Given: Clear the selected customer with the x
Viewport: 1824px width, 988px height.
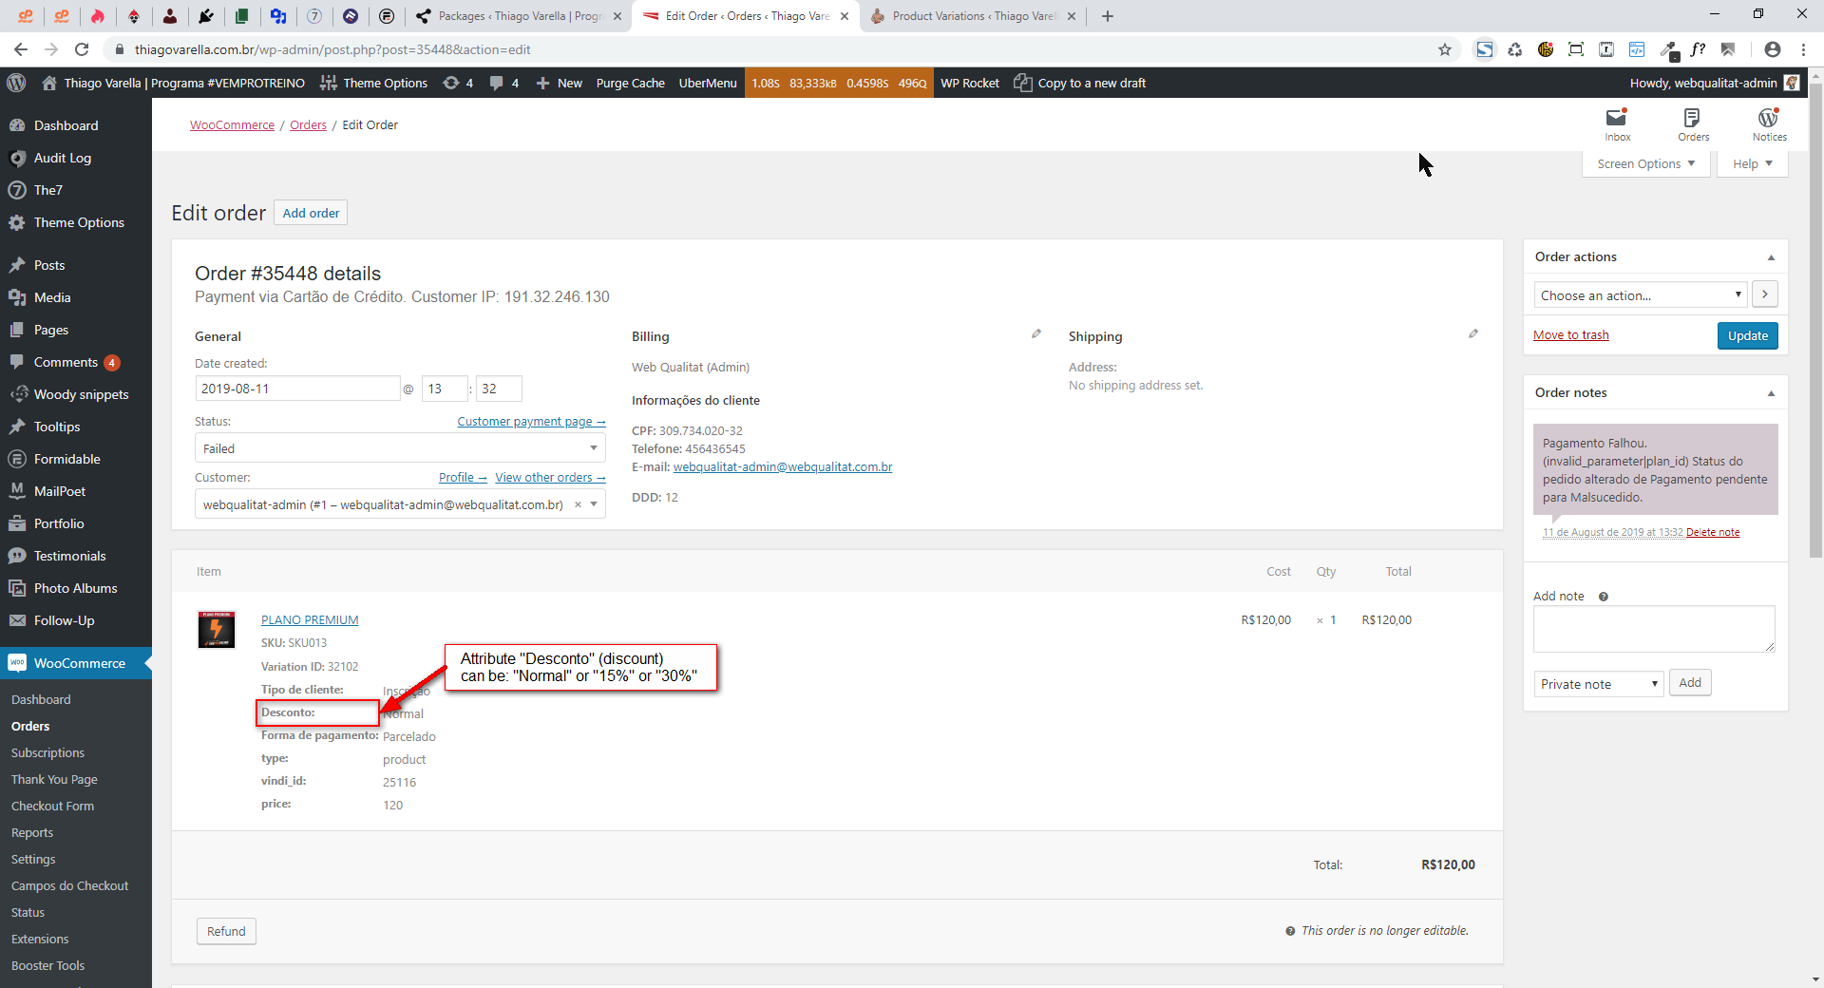Looking at the screenshot, I should coord(578,504).
